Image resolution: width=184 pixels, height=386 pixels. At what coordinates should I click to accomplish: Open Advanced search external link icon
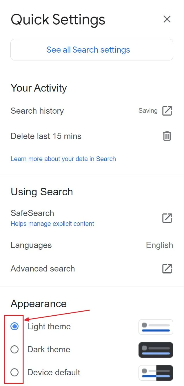pos(167,269)
